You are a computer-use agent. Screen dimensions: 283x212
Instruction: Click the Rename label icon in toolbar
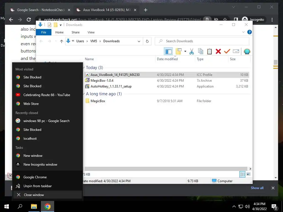point(236,51)
